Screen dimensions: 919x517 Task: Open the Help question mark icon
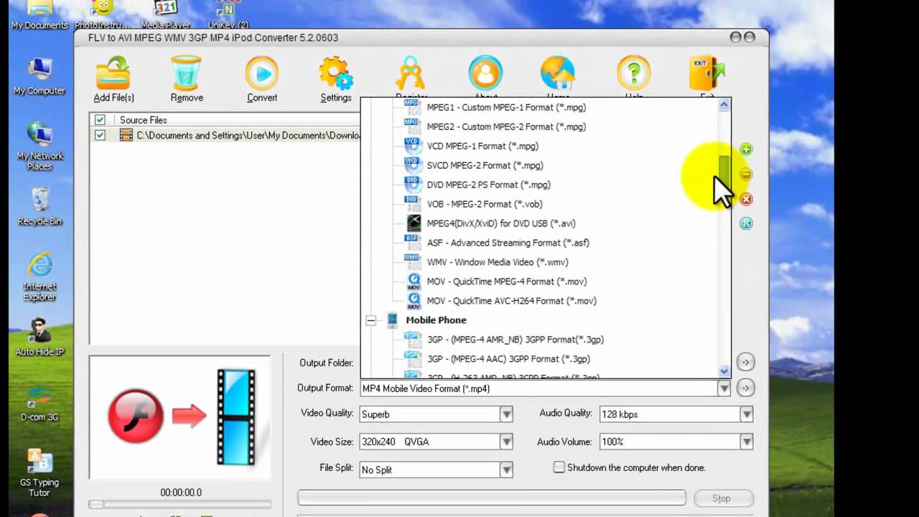[x=633, y=73]
